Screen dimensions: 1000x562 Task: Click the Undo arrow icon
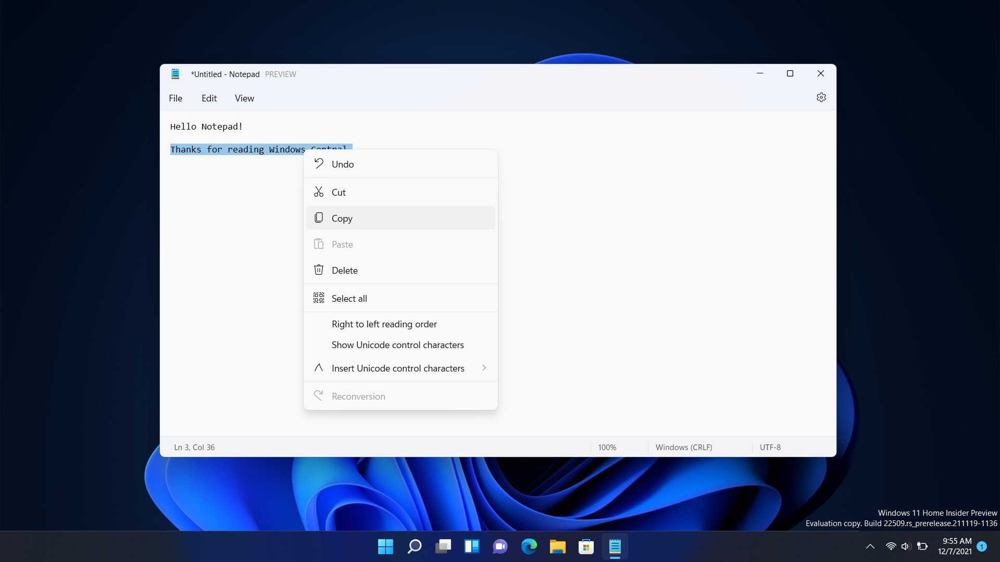click(319, 164)
